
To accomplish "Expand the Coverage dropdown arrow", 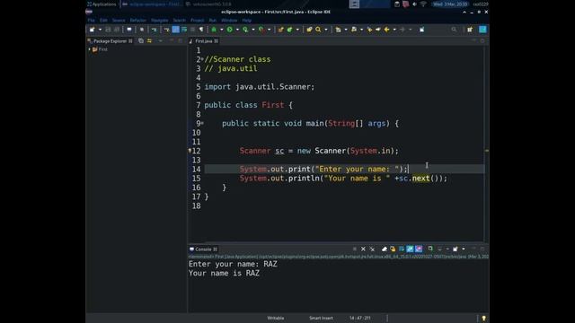I will pyautogui.click(x=253, y=30).
